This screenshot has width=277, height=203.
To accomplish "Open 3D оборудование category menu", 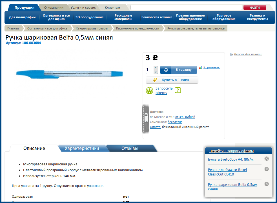I will pos(90,17).
